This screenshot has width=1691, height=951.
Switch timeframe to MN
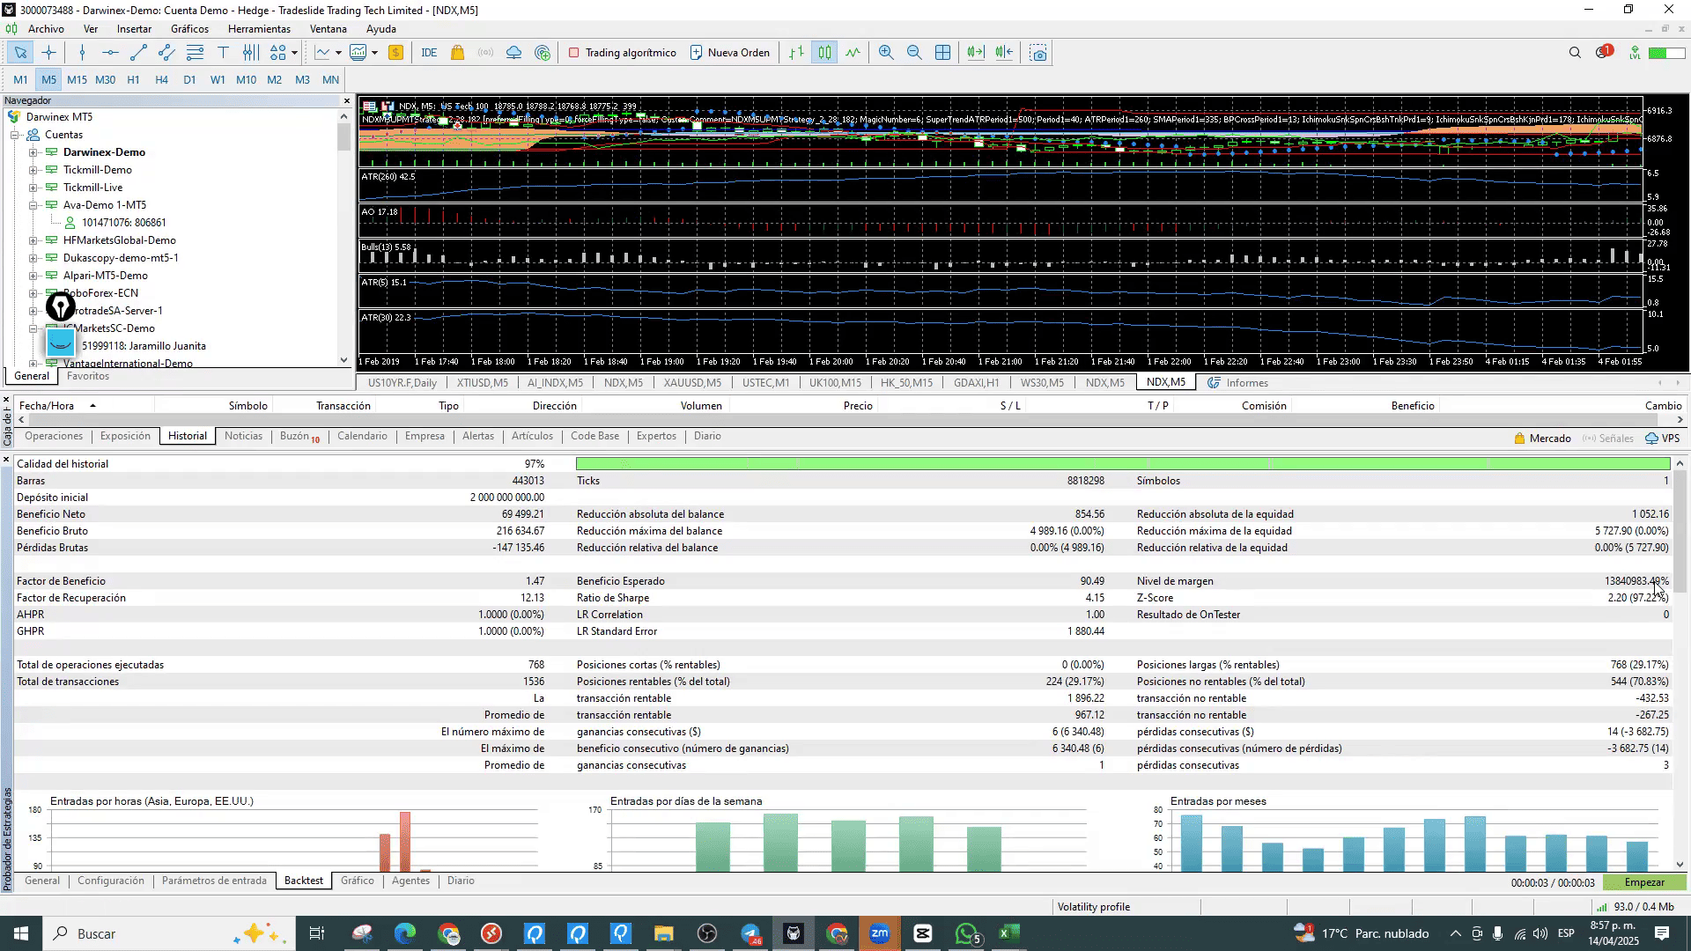click(x=330, y=80)
